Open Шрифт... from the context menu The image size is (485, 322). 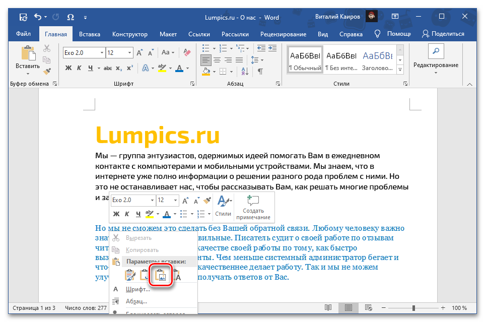[x=137, y=289]
